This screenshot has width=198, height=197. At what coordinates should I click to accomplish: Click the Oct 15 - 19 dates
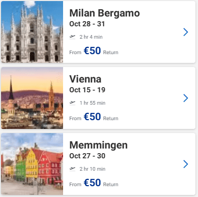tap(87, 90)
